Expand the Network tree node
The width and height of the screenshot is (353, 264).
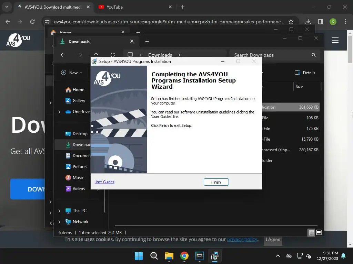59,222
